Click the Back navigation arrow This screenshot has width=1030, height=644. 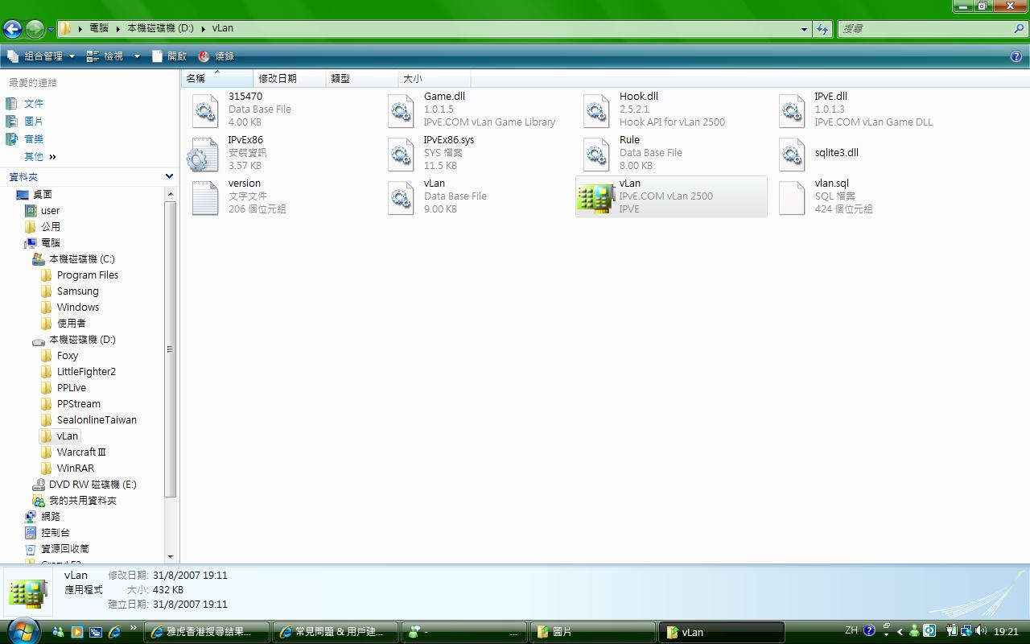[12, 30]
